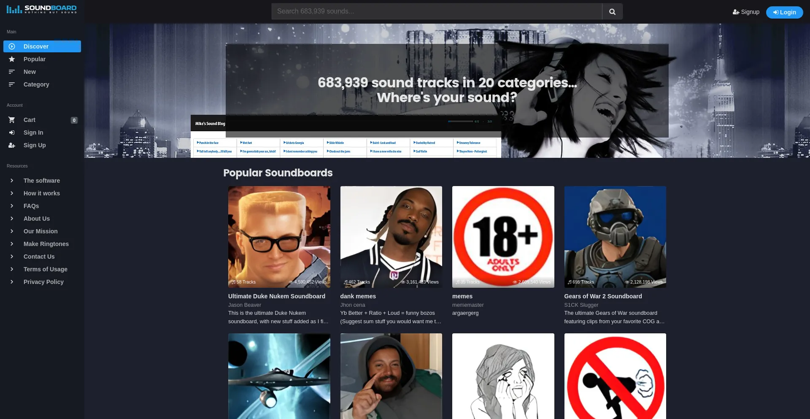Click the Discover play-circle icon
810x419 pixels.
(12, 46)
